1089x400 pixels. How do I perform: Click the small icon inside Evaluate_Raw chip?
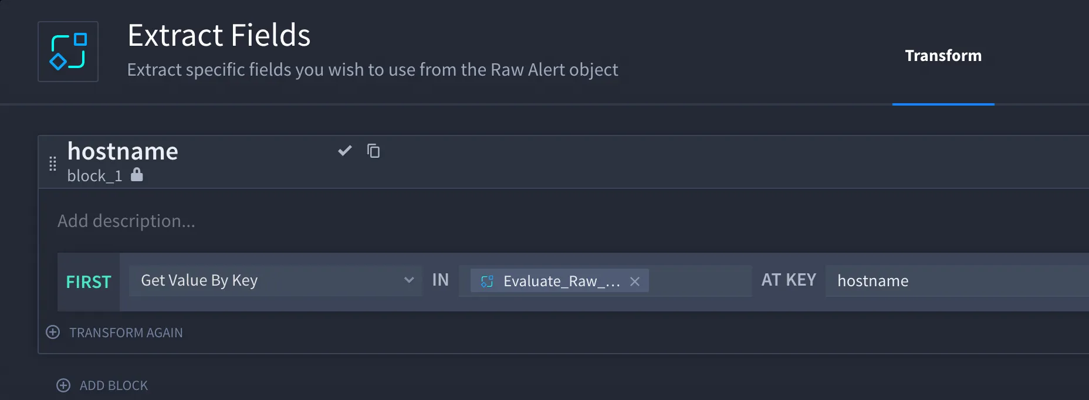(x=487, y=281)
